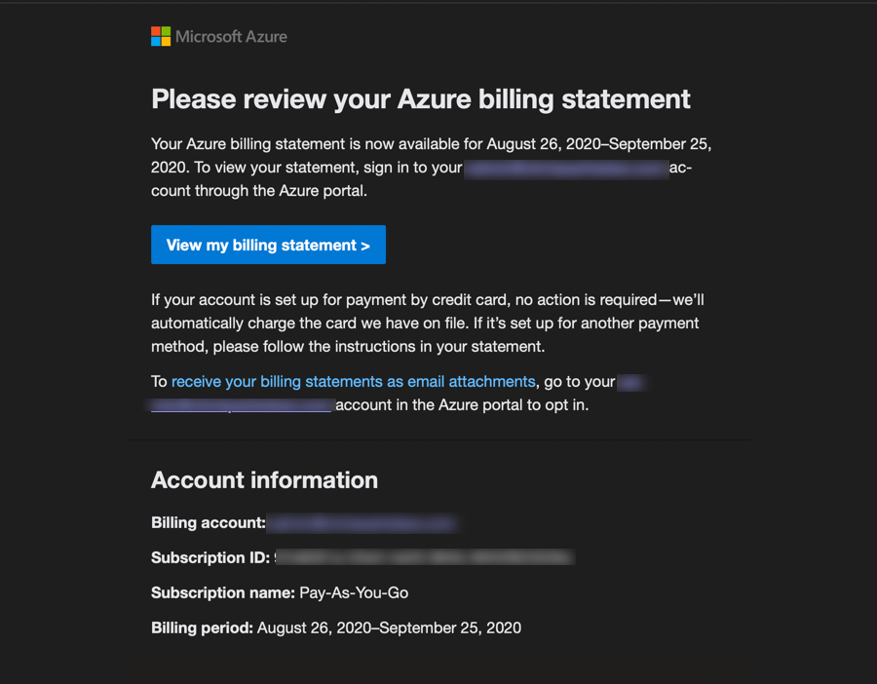Click the billing period date range in Account information
The width and height of the screenshot is (877, 684).
pyautogui.click(x=389, y=627)
